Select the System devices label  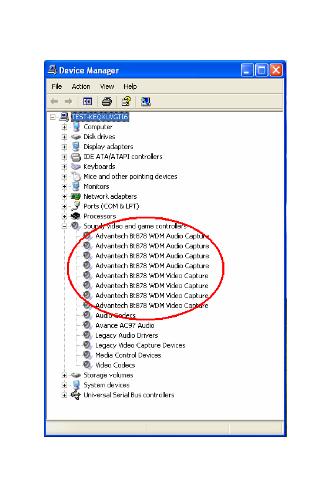pos(107,385)
